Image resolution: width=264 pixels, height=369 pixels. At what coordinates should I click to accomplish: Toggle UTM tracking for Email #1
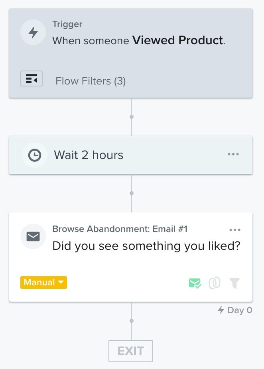[214, 283]
